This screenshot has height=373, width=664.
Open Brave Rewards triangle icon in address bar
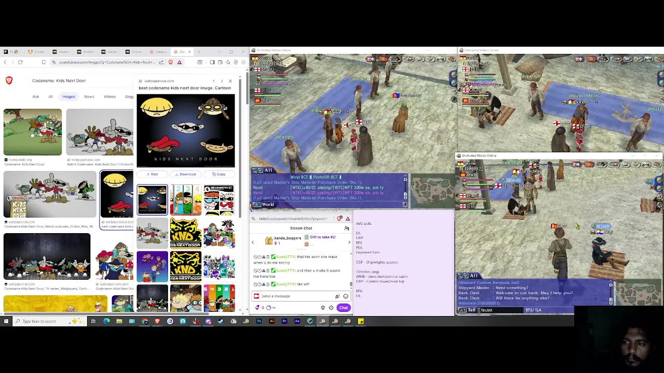[179, 62]
